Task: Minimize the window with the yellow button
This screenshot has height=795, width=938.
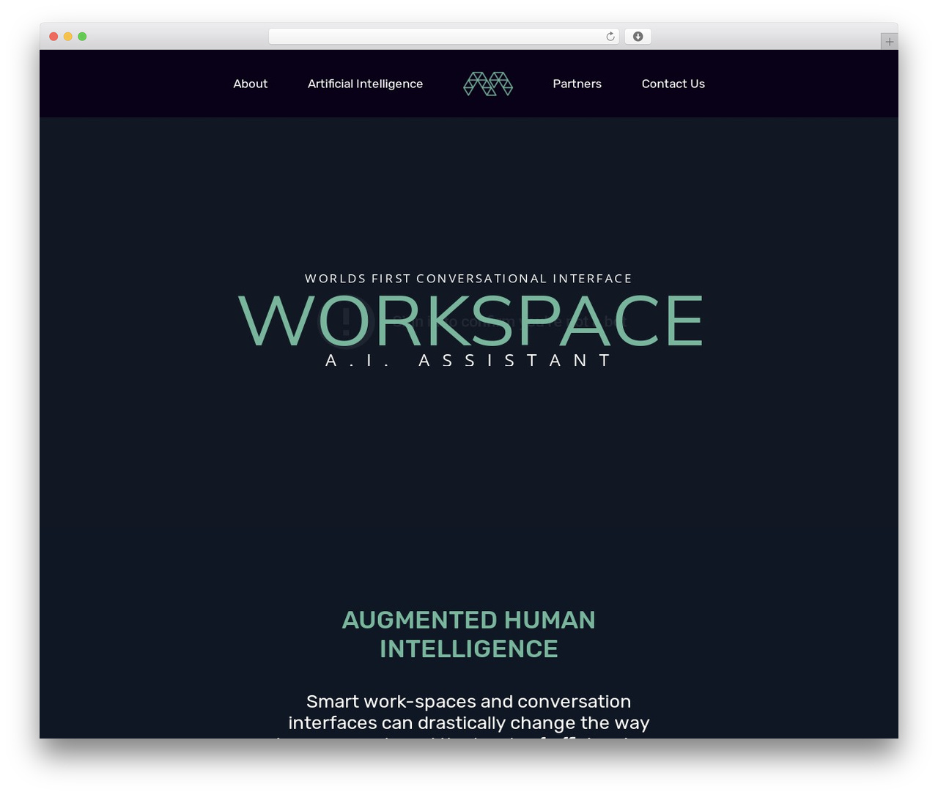Action: tap(67, 37)
